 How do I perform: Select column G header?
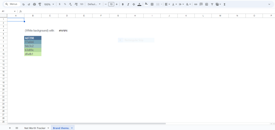(118, 16)
